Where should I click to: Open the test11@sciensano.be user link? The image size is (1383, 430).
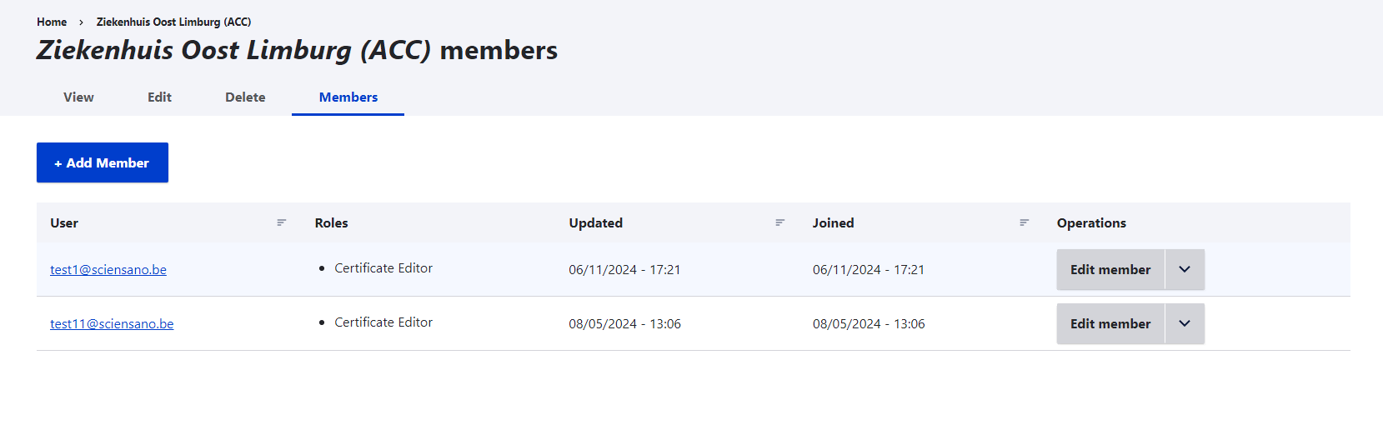pos(112,323)
